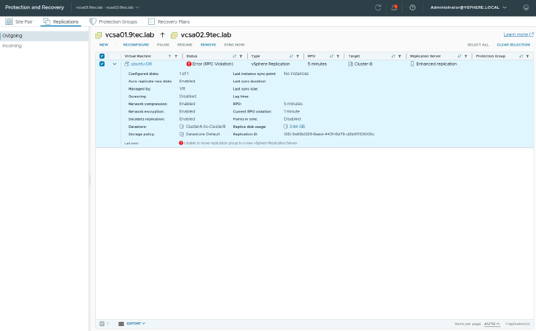536x331 pixels.
Task: Filter the Replication Server column
Action: point(466,56)
